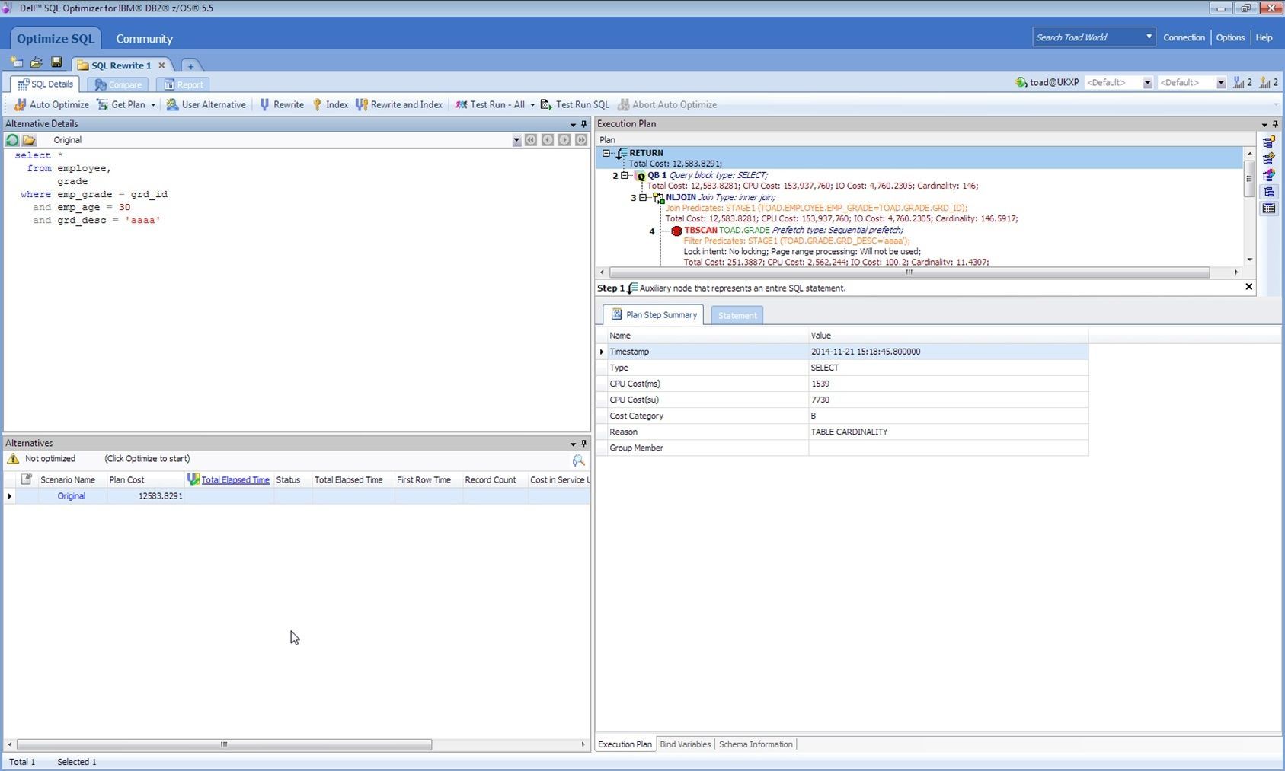Go to next alternative navigation icon

564,140
